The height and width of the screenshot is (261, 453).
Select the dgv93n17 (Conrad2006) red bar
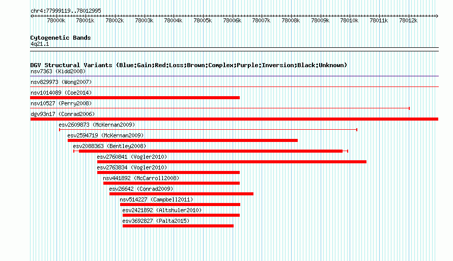click(x=234, y=119)
